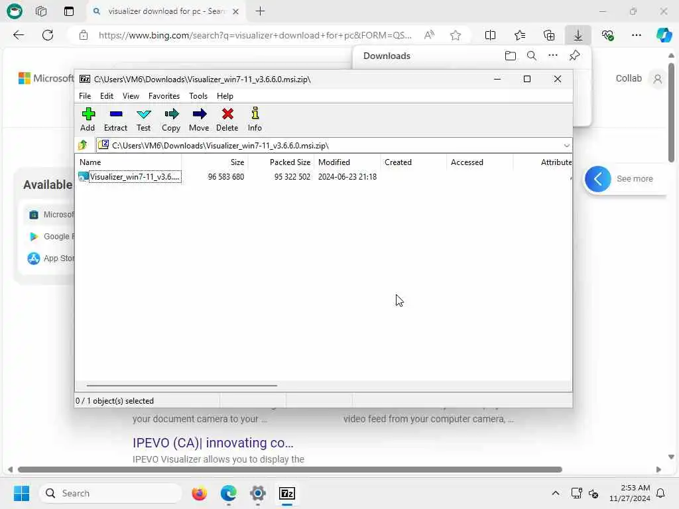Screen dimensions: 679x509
Task: Click the 7-Zip path address field
Action: (329, 145)
